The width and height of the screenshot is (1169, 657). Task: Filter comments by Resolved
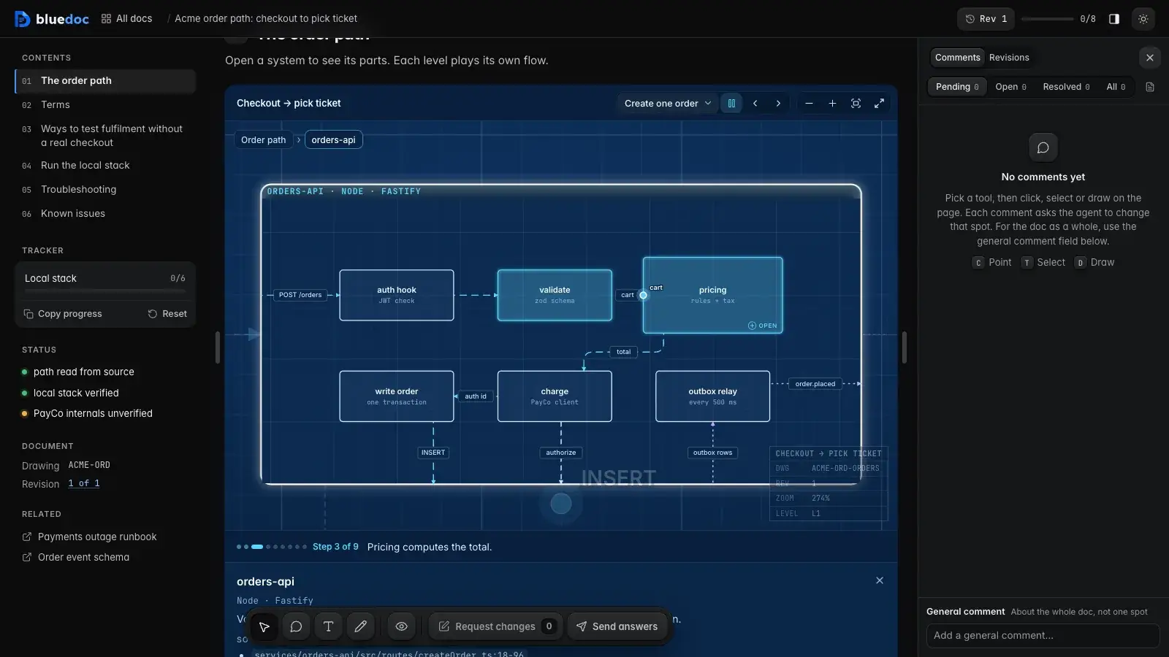pos(1066,87)
